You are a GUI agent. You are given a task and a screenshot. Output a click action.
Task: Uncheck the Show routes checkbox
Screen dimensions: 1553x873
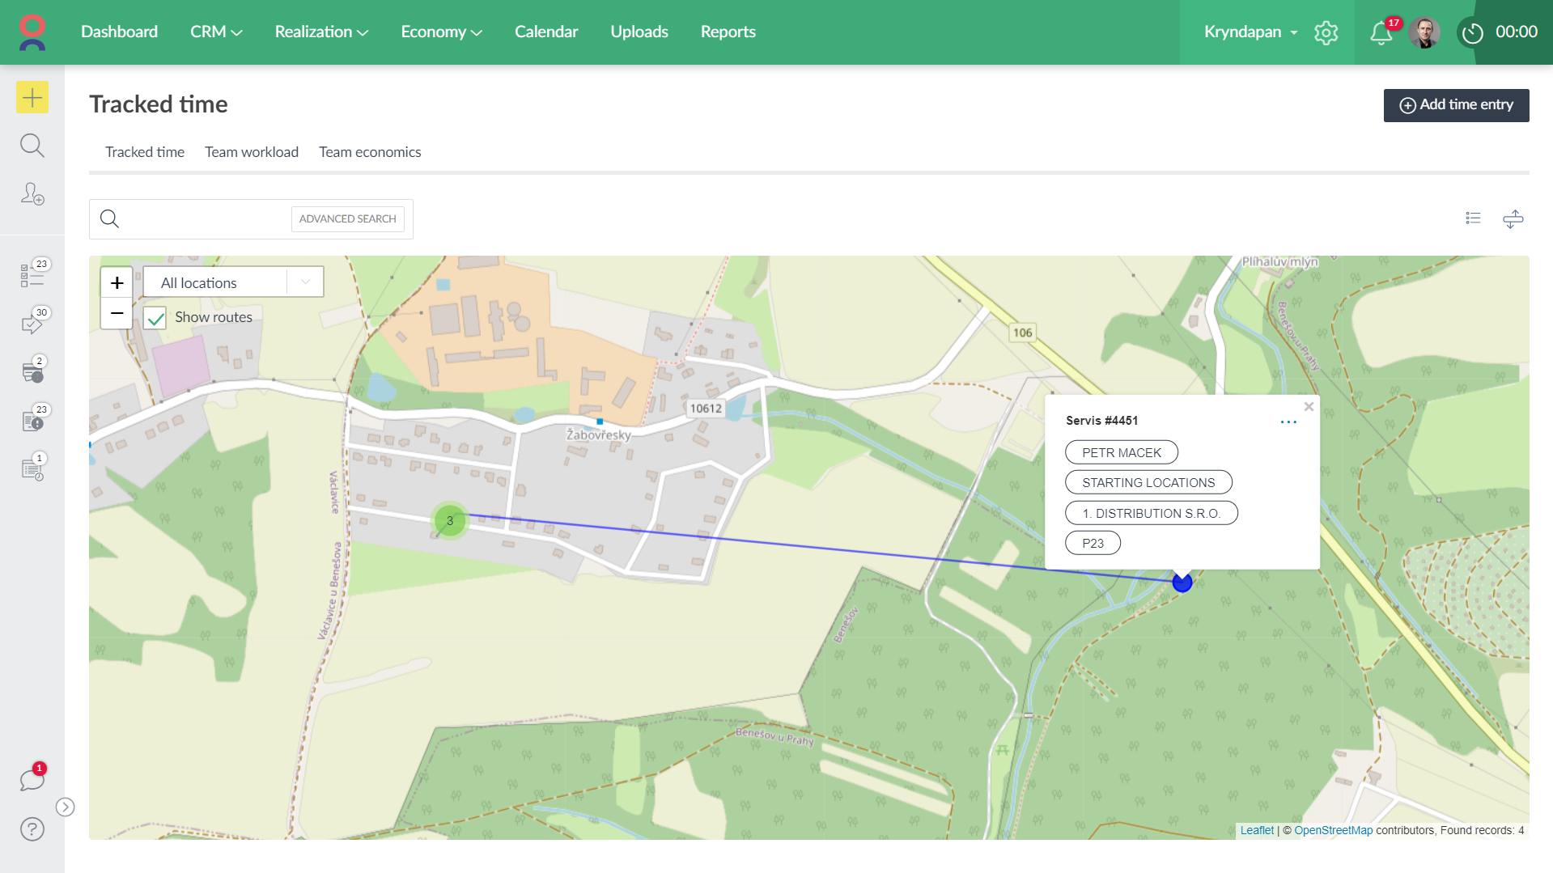coord(155,317)
